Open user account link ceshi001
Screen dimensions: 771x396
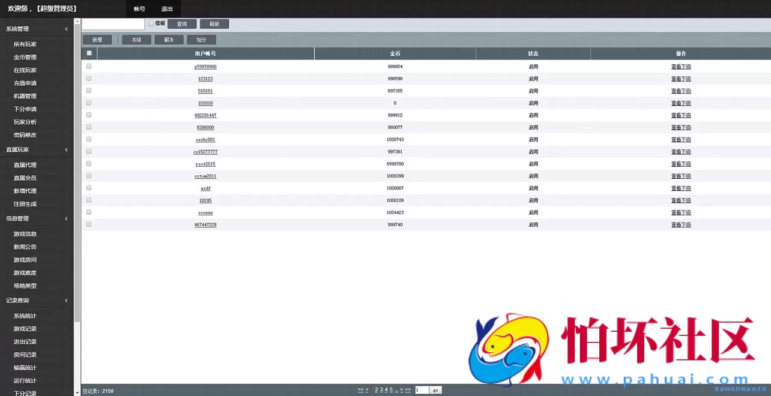pos(205,140)
